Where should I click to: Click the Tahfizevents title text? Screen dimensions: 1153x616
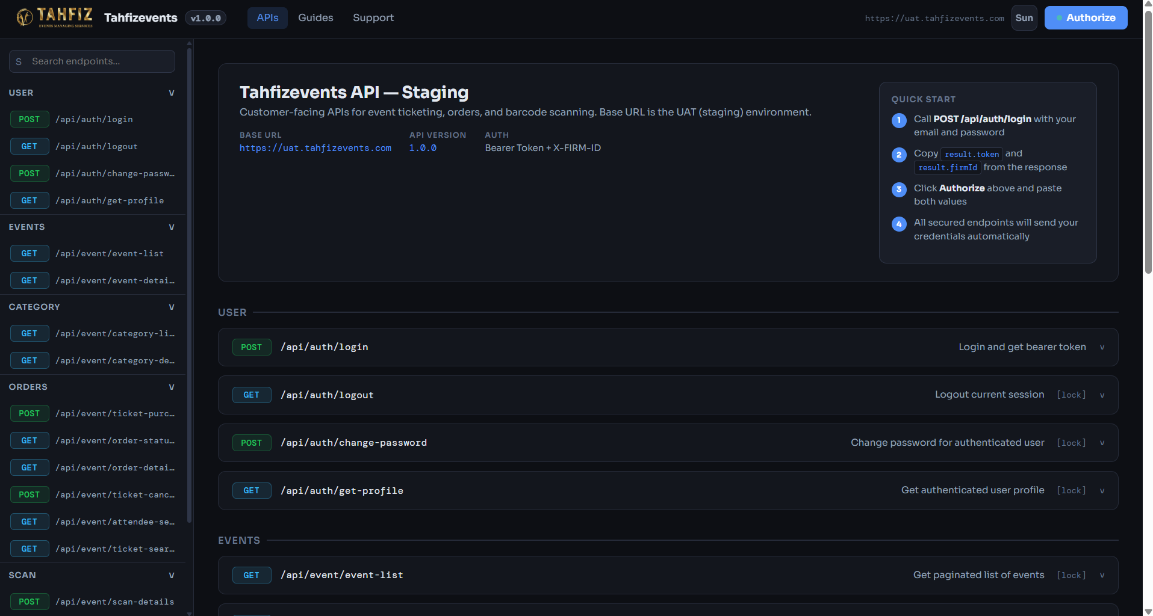[x=141, y=18]
